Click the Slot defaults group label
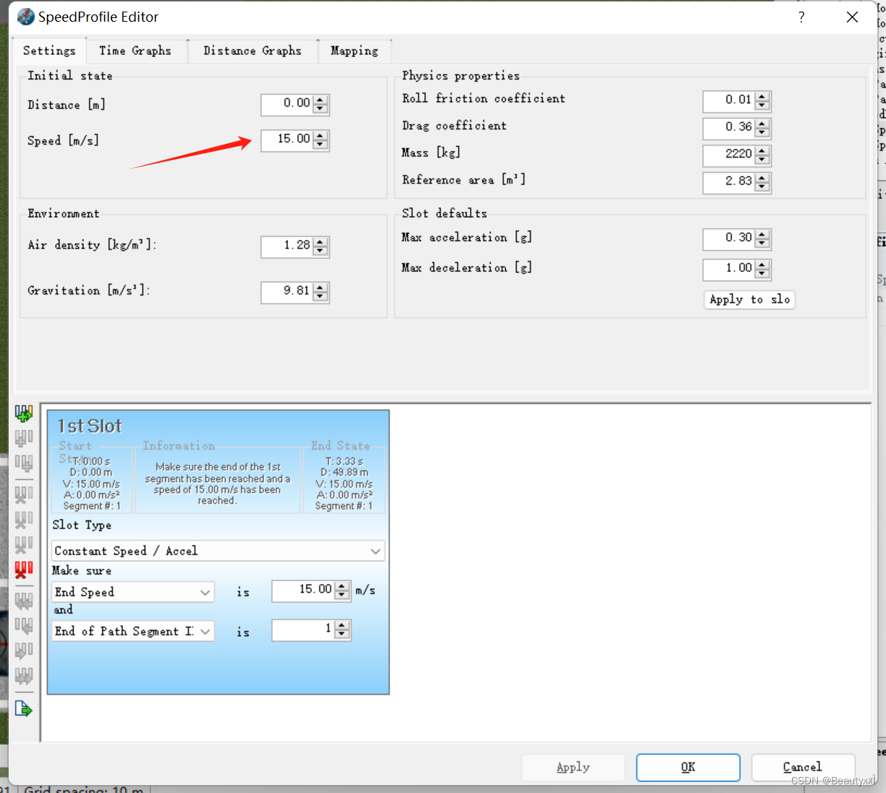Screen dimensions: 886x793 tap(444, 213)
